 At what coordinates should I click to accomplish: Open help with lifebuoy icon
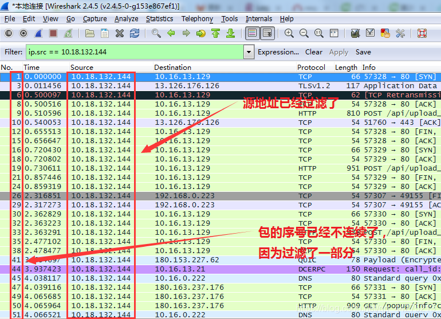coord(422,33)
